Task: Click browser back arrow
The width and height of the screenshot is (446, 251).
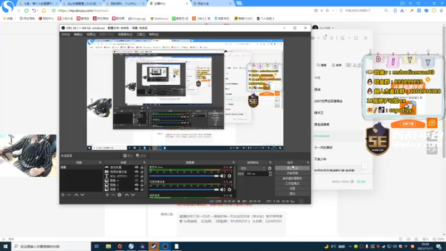Action: click(x=19, y=11)
